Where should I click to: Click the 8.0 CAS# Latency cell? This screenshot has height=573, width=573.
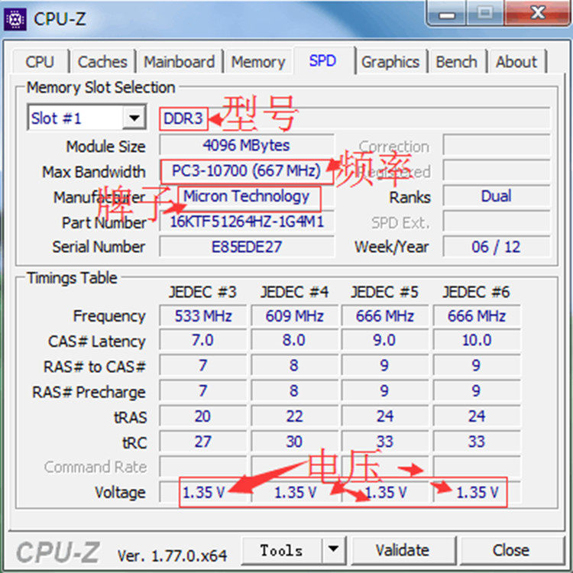click(295, 341)
